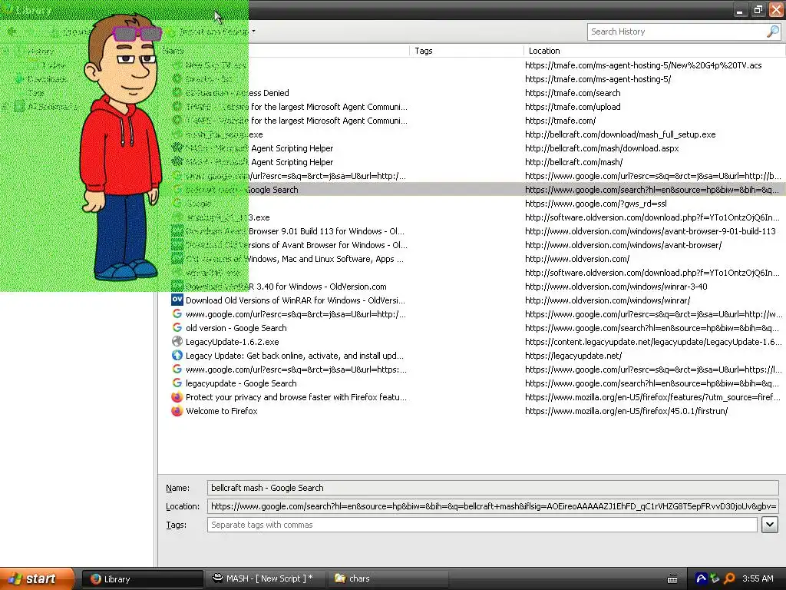Click the Safely Remove Hardware tray icon
Screen dimensions: 786x590
coord(715,578)
